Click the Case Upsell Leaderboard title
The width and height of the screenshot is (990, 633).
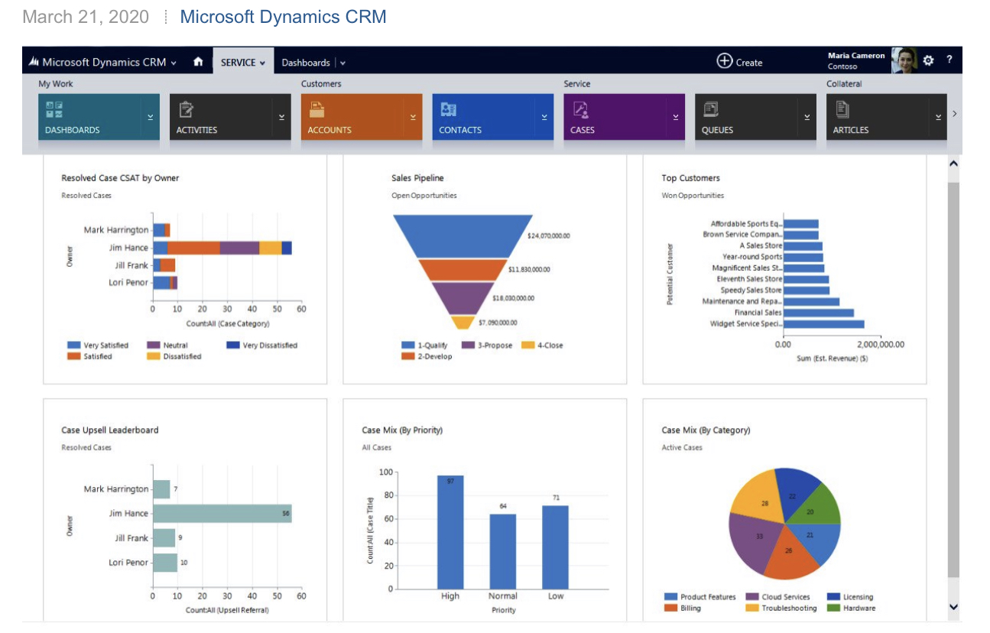click(110, 430)
